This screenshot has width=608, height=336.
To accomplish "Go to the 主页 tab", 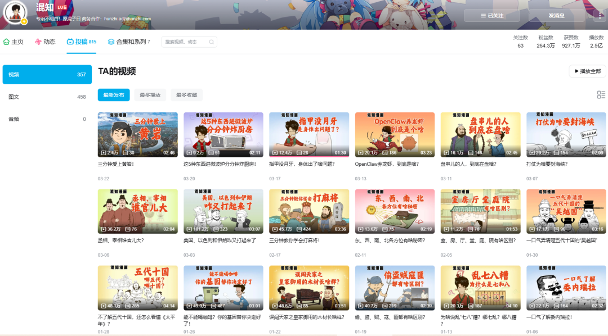I will tap(14, 42).
